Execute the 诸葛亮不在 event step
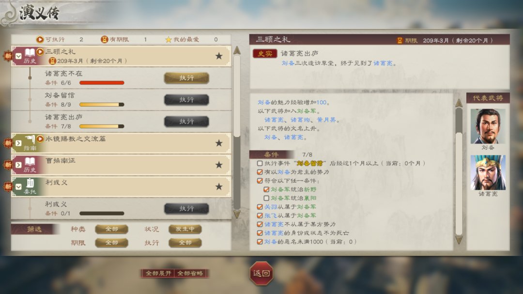523x294 pixels. coord(186,78)
